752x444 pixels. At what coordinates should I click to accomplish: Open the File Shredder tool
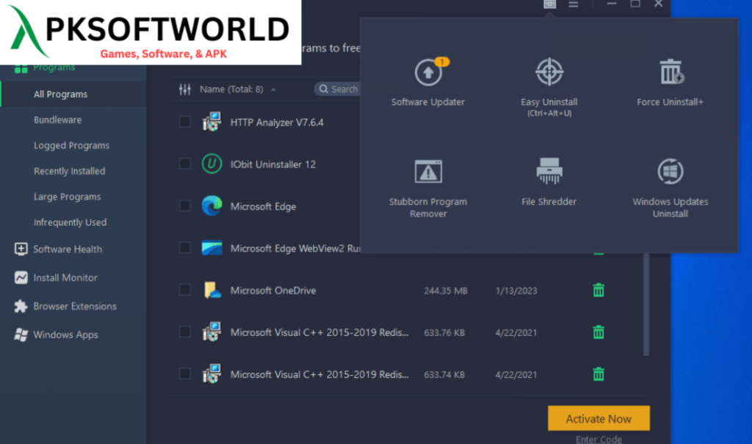(549, 182)
